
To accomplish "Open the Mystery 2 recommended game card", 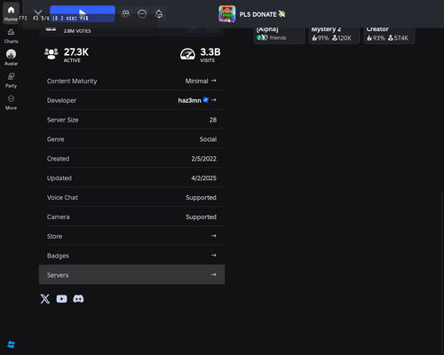I will [334, 35].
